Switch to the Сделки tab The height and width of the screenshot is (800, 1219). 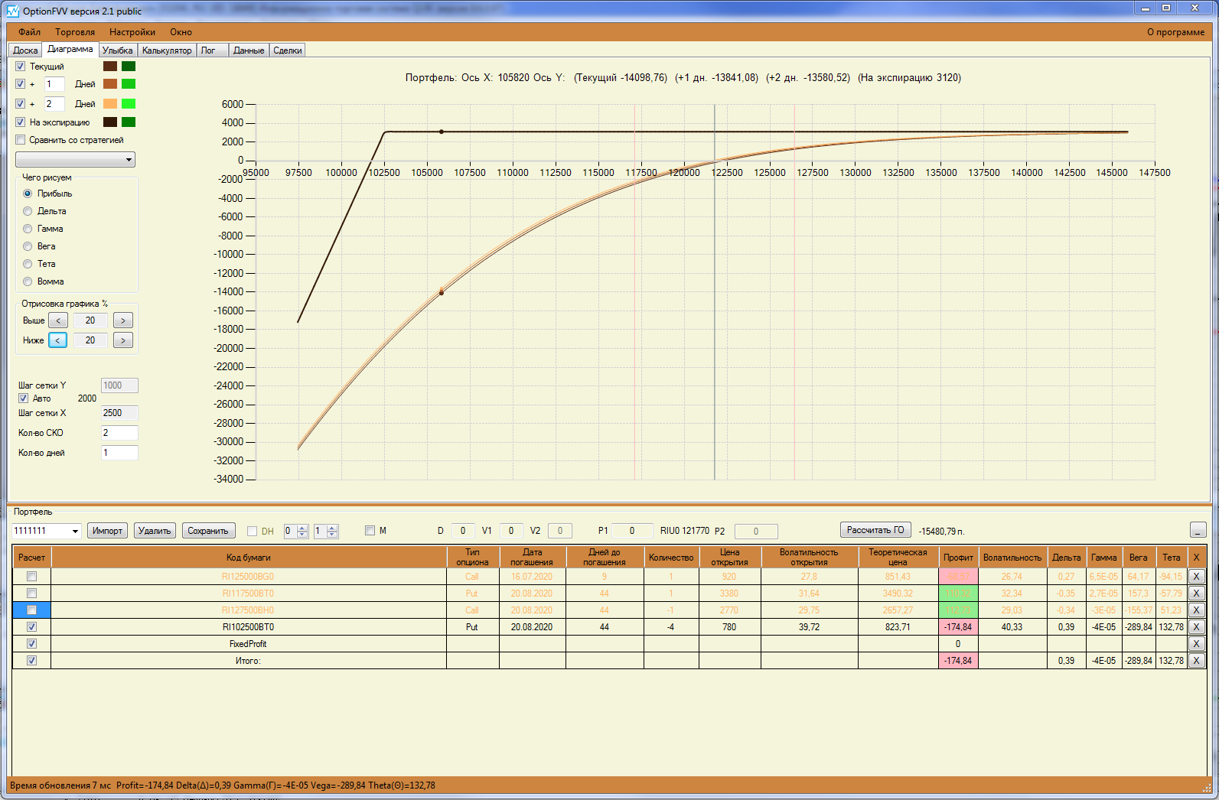point(288,50)
